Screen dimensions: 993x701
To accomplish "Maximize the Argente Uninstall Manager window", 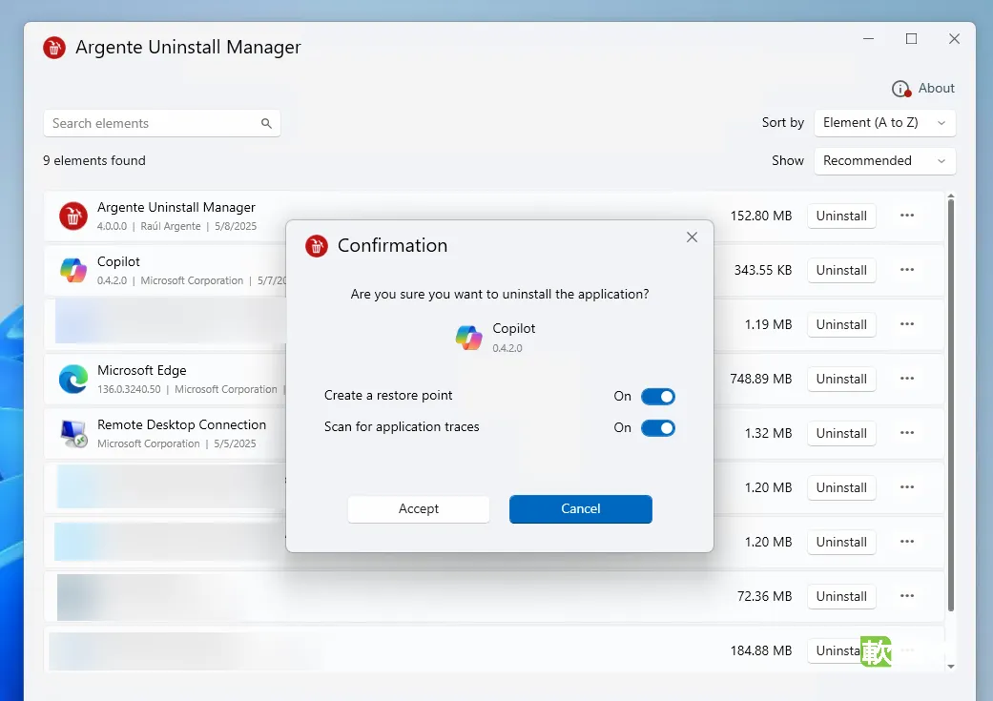I will 911,39.
